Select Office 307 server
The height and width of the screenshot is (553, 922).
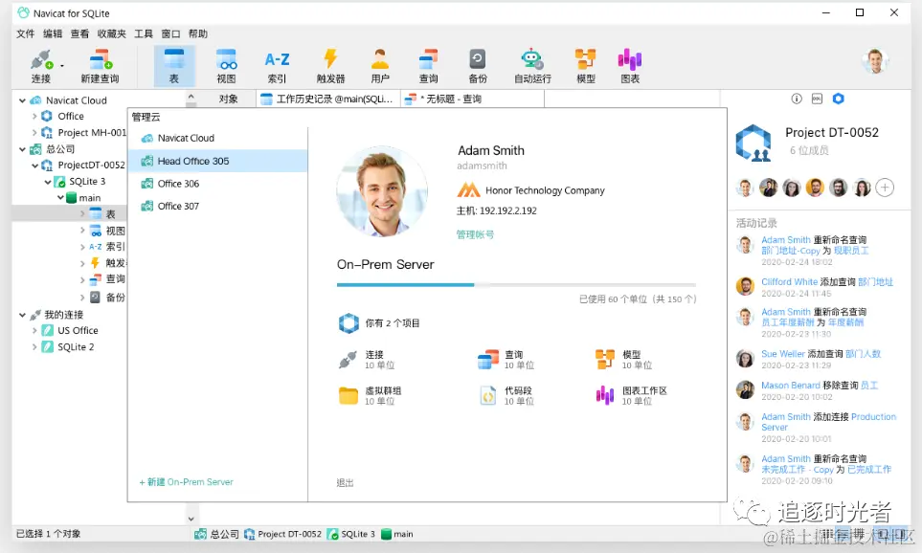coord(217,207)
